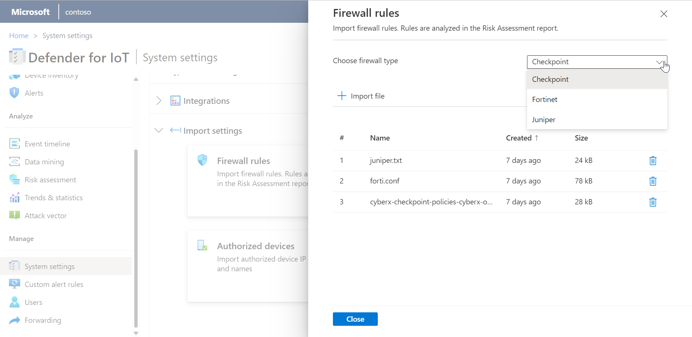The width and height of the screenshot is (692, 337).
Task: Open Event timeline icon in sidebar
Action: (15, 144)
